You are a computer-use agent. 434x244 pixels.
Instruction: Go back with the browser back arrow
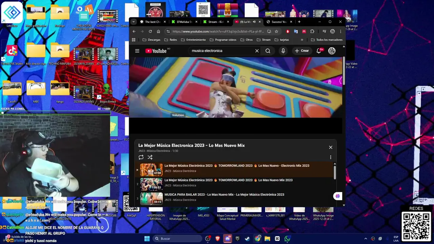tap(134, 31)
